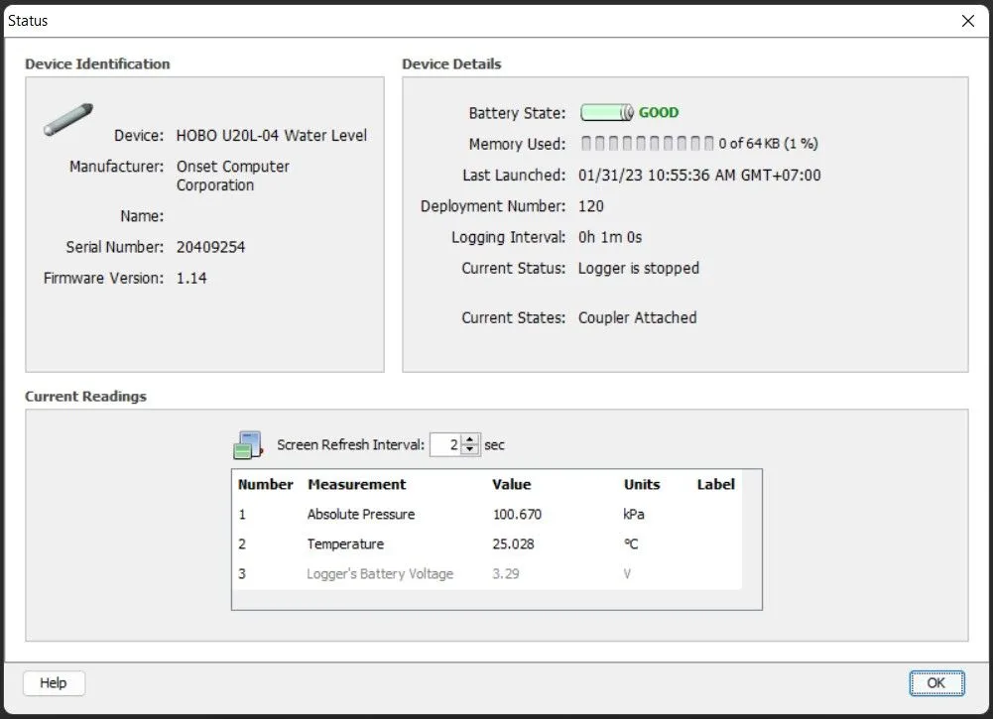993x719 pixels.
Task: Click the Number column header
Action: tap(265, 484)
